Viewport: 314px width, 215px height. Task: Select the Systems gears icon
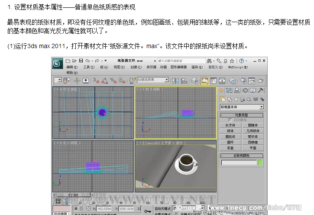(x=262, y=99)
